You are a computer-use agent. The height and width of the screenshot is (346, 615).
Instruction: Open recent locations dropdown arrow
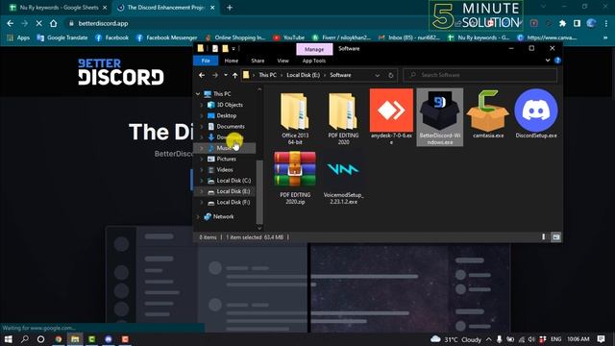pyautogui.click(x=226, y=75)
